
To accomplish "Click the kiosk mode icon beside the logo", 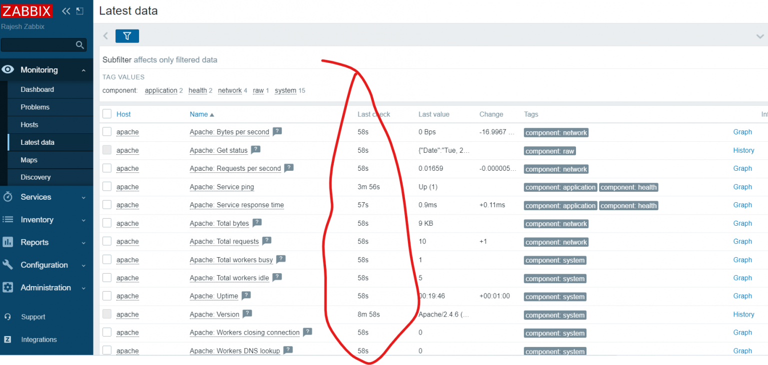I will [x=79, y=11].
